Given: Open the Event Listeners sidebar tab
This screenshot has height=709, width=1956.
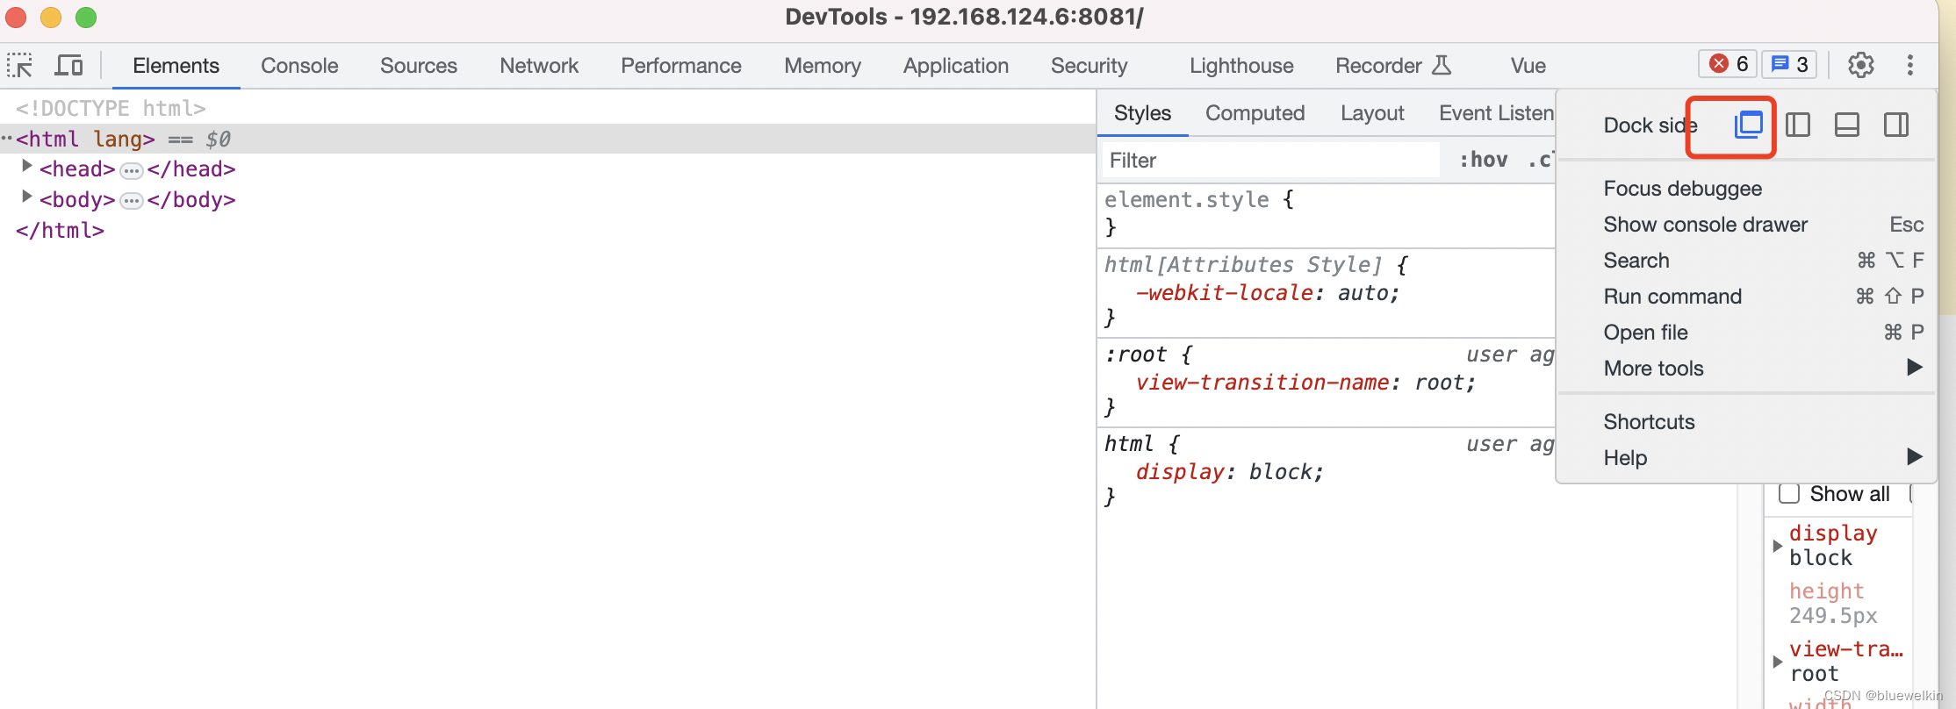Looking at the screenshot, I should 1496,113.
